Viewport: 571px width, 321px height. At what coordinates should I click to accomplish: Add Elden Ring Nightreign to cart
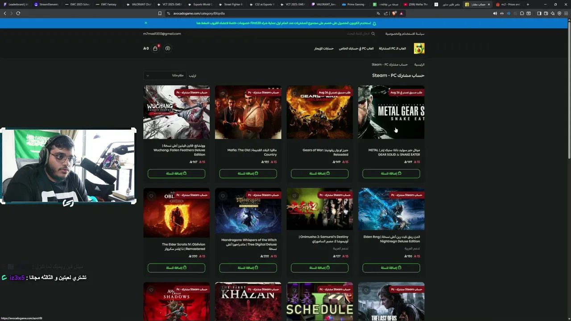pos(391,267)
